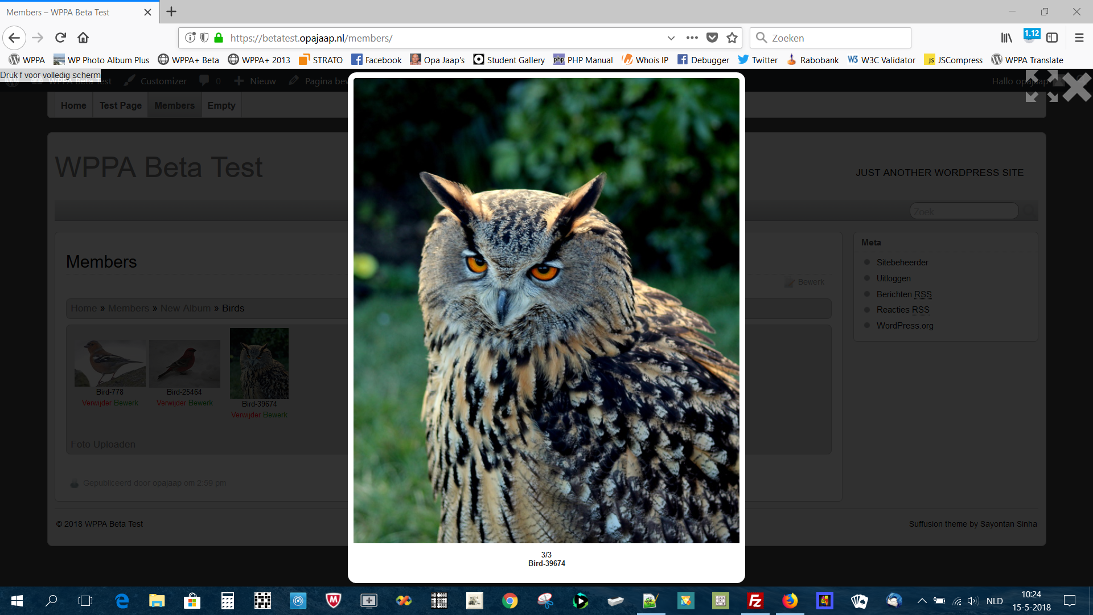Image resolution: width=1093 pixels, height=615 pixels.
Task: Switch to Firefox on the taskbar
Action: (790, 601)
